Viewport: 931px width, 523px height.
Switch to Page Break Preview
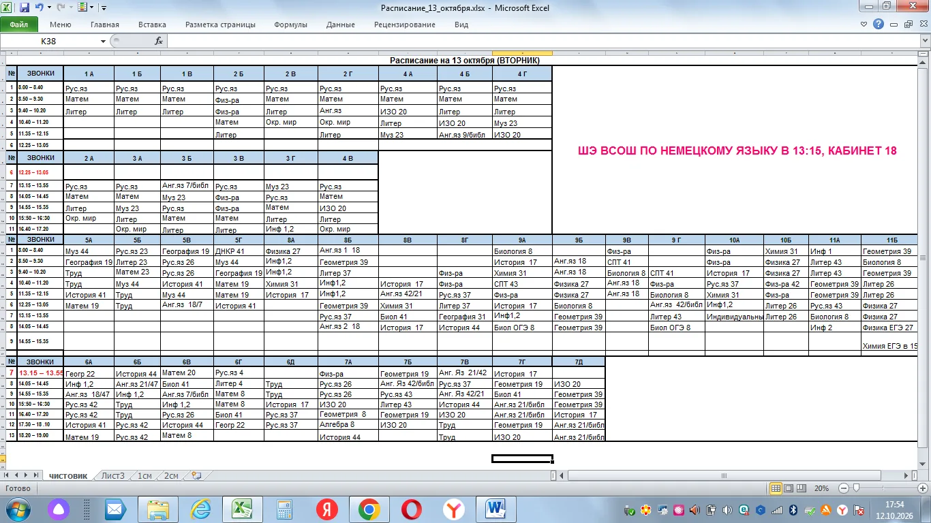tap(803, 488)
